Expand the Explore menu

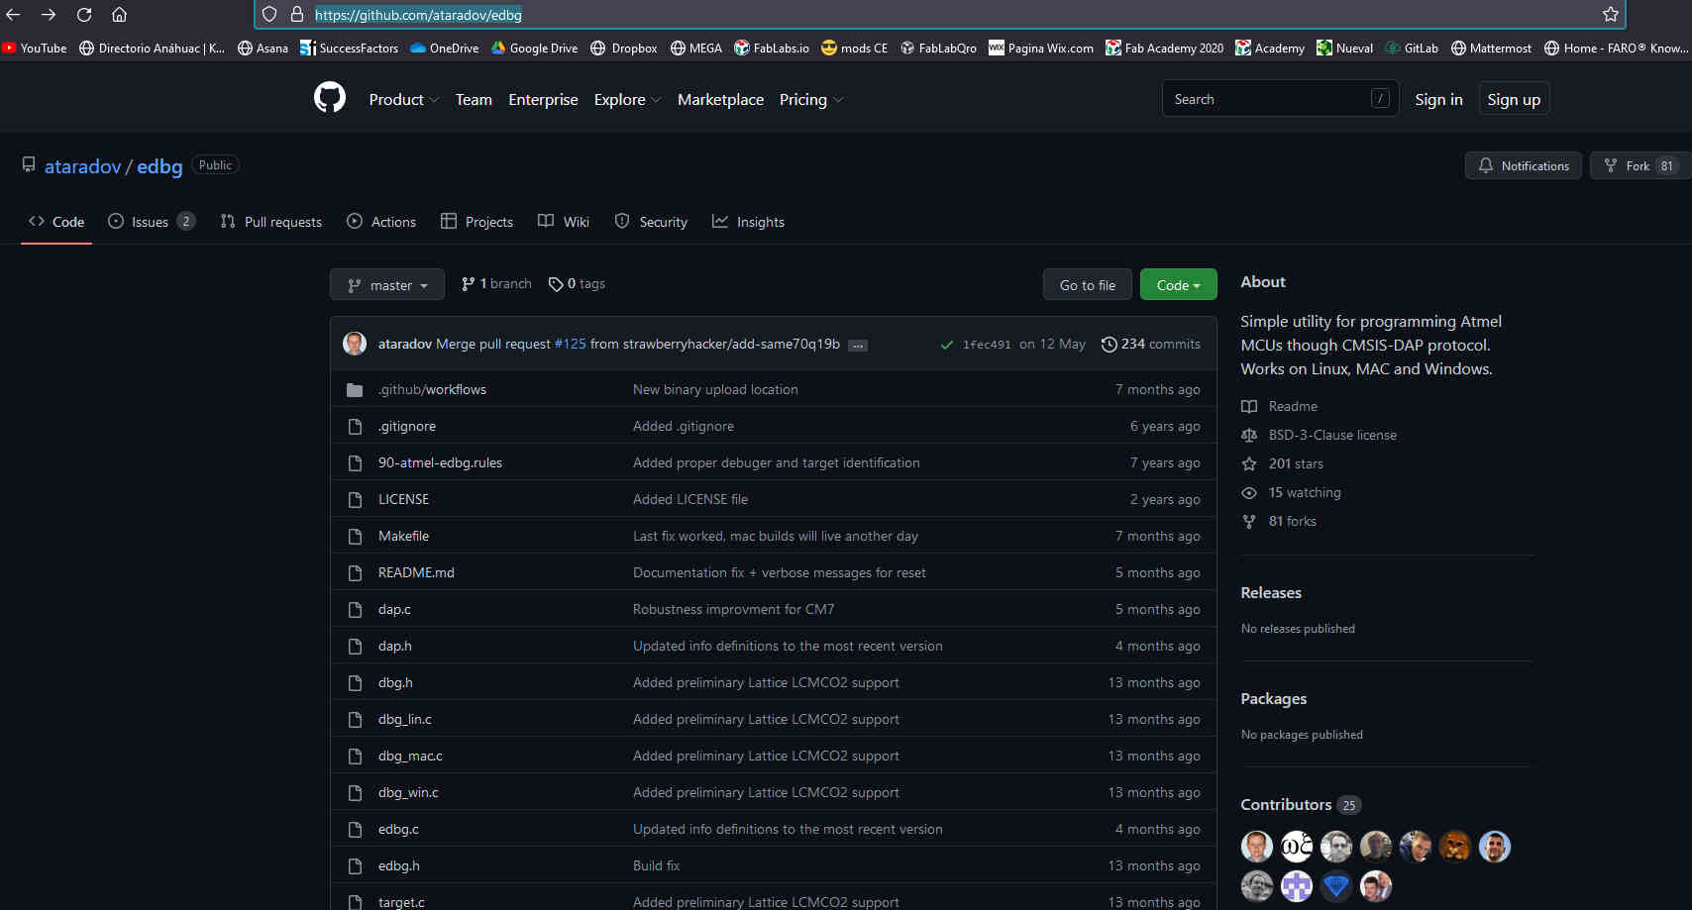point(627,99)
